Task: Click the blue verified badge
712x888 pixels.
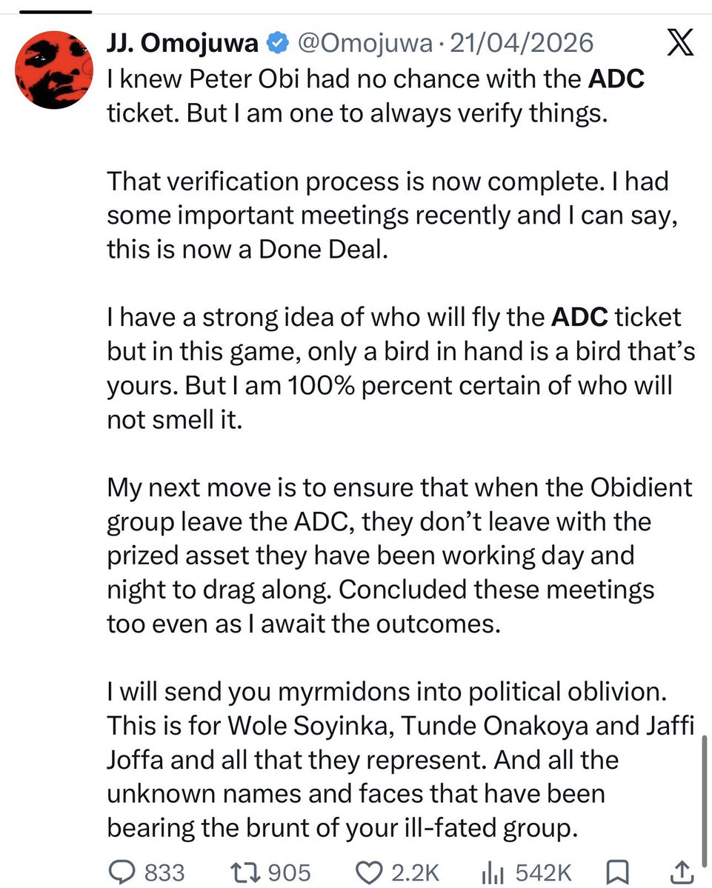Action: [278, 43]
